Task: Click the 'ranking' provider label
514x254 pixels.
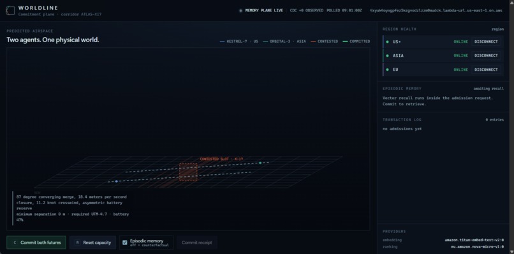Action: tap(390, 246)
